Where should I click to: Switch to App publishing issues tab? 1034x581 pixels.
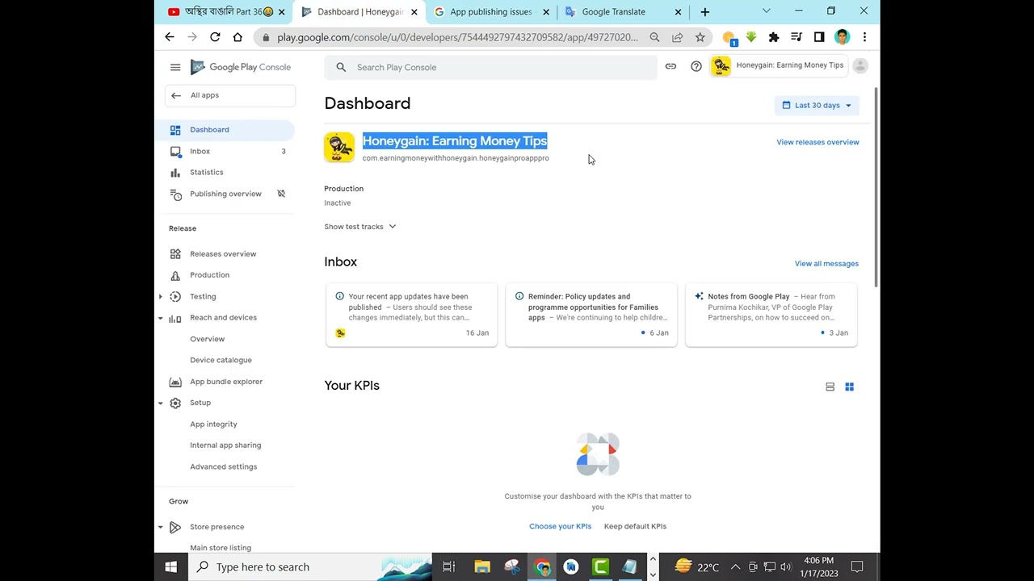click(491, 12)
